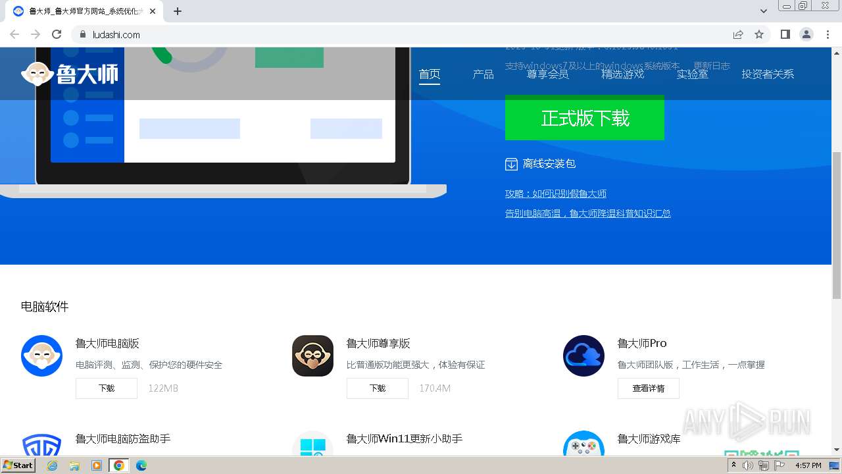842x474 pixels.
Task: Close the 鲁大师 browser tab
Action: pyautogui.click(x=153, y=11)
